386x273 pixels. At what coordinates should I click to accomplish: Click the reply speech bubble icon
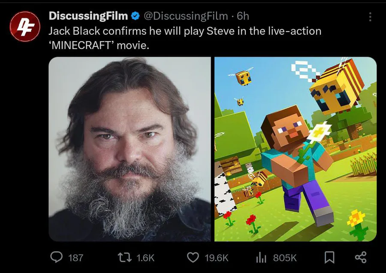tap(56, 257)
